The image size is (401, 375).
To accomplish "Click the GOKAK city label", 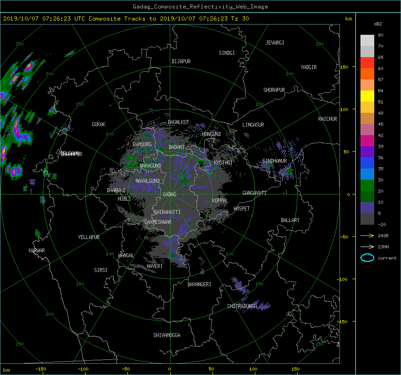I will [99, 124].
